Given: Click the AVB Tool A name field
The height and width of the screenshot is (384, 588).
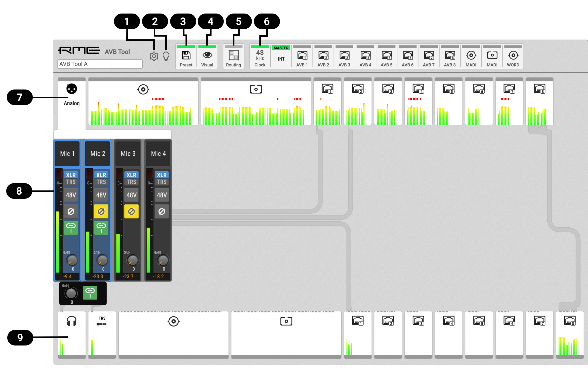Looking at the screenshot, I should click(x=100, y=64).
